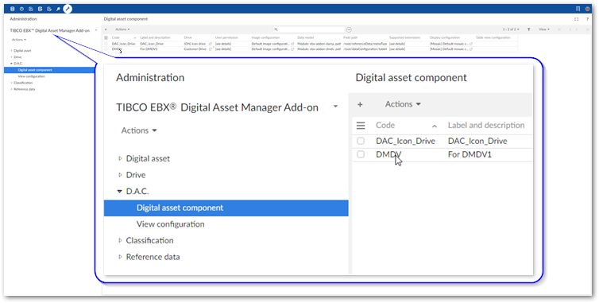Open the table Actions dropdown
The image size is (599, 303).
[x=122, y=29]
